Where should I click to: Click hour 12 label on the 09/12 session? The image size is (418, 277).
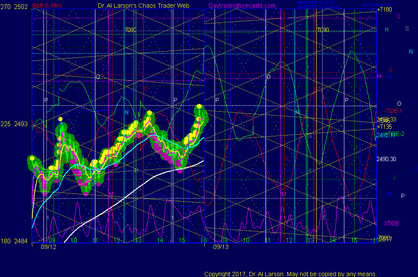pyautogui.click(x=117, y=240)
